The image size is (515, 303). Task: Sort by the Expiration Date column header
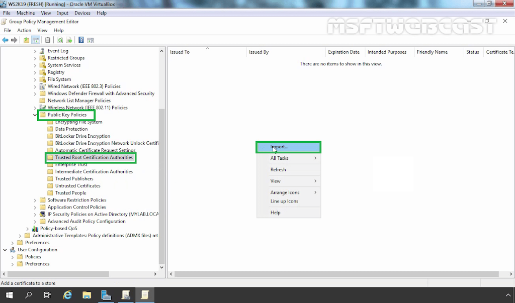345,52
